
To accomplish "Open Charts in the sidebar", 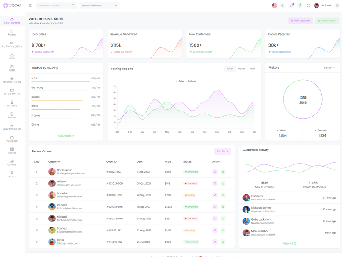I will click(12, 163).
